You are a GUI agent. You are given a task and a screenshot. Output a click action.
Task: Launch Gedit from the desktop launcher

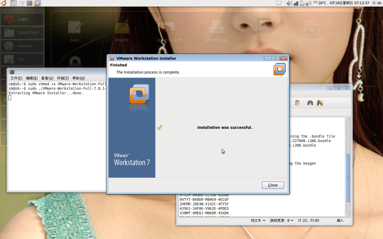[x=75, y=31]
